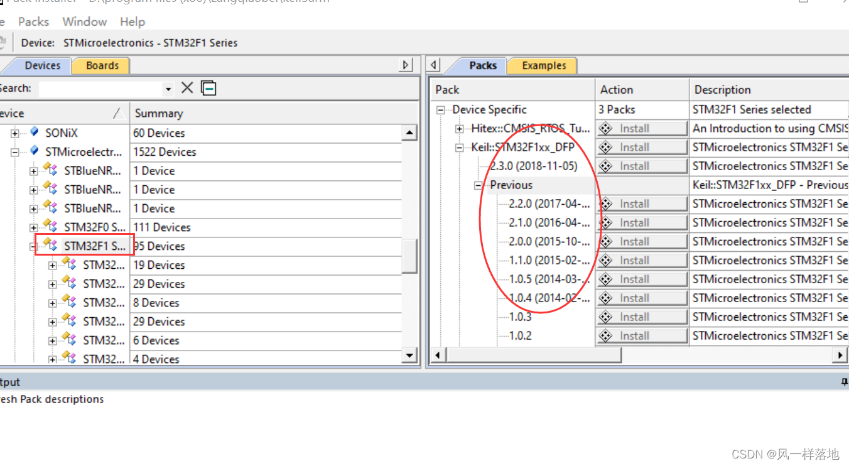
Task: Install previous pack version 1.0.3
Action: pos(642,317)
